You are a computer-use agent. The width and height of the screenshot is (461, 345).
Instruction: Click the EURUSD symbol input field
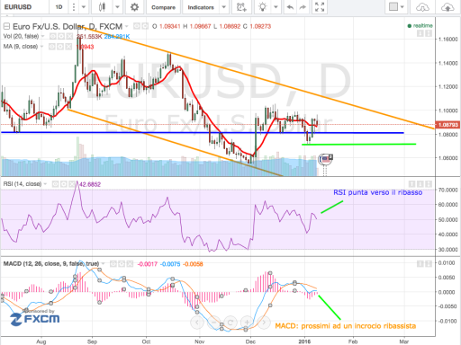24,7
